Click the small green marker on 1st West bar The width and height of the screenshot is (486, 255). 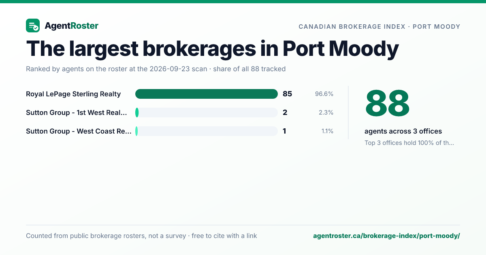tap(137, 113)
